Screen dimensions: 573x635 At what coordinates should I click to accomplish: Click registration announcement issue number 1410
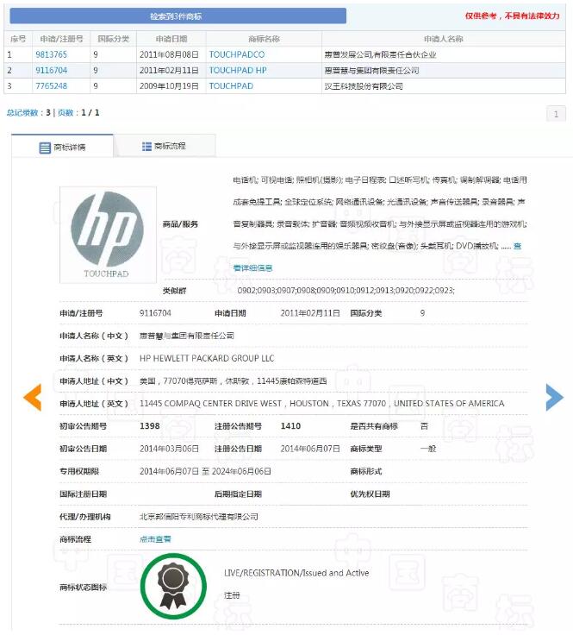(x=290, y=426)
